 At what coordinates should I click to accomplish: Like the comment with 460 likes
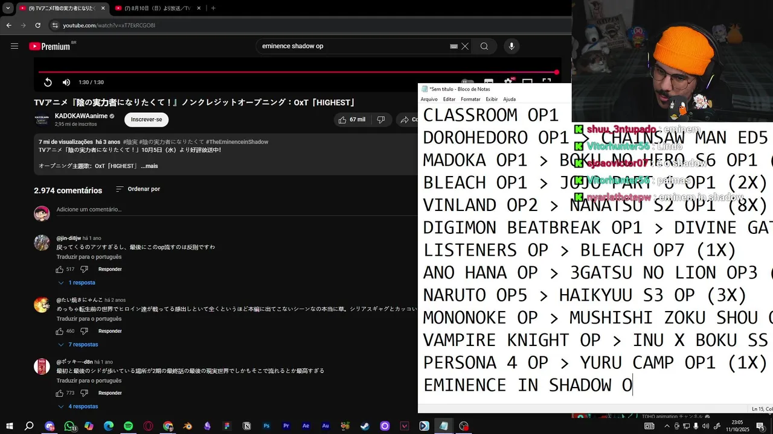60,331
